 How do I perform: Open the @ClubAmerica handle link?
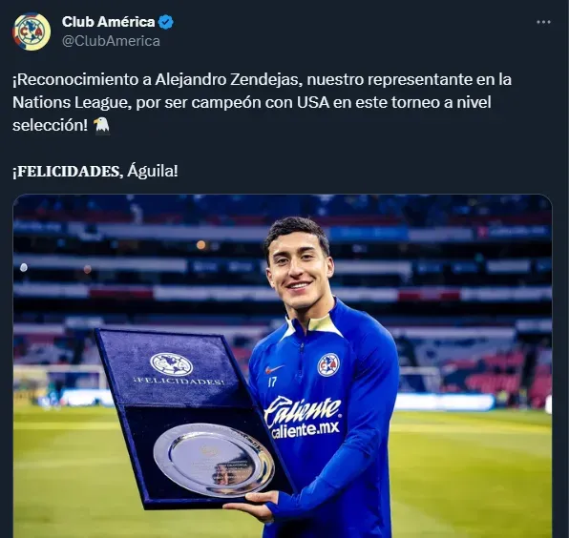(111, 41)
